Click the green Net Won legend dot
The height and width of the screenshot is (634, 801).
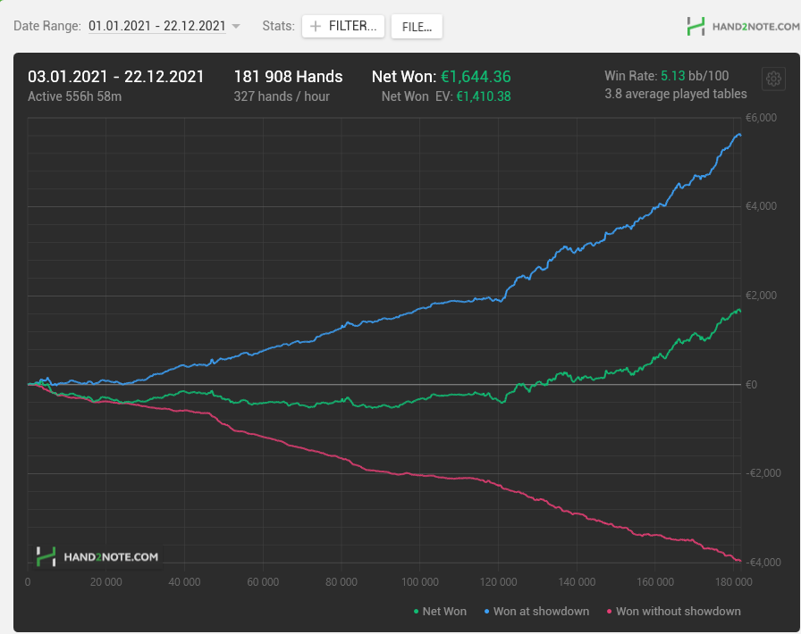[x=416, y=612]
